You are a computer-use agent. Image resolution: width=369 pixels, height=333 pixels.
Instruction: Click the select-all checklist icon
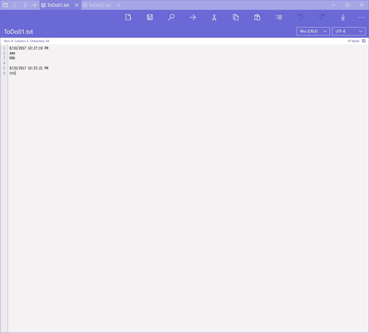coord(279,17)
